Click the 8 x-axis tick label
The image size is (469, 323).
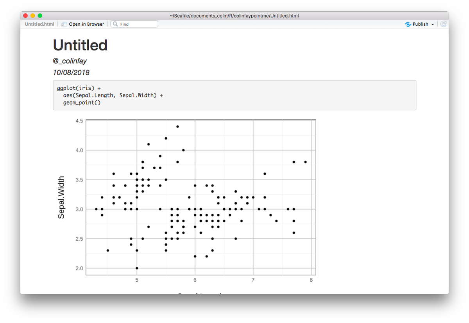[311, 280]
